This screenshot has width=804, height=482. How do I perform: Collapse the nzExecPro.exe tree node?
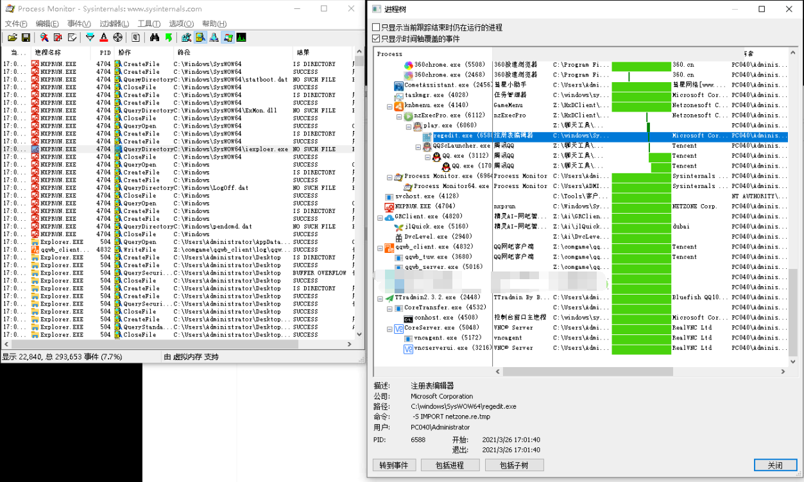click(399, 116)
